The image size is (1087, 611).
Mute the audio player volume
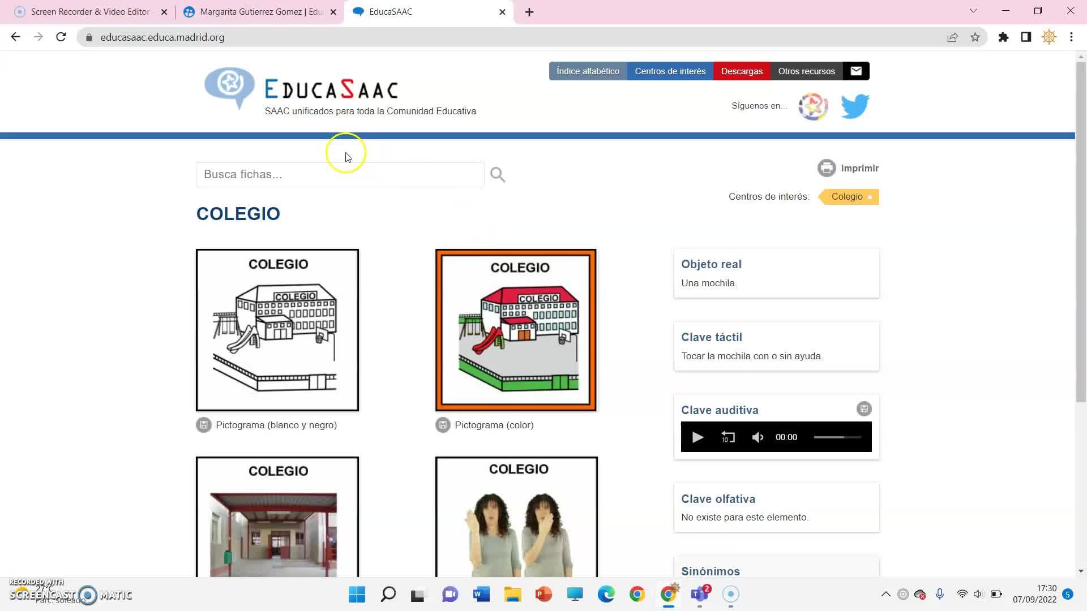pos(758,437)
